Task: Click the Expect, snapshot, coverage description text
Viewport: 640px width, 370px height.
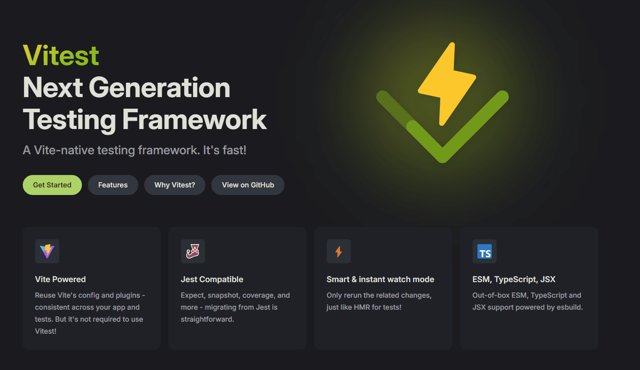Action: click(x=235, y=307)
